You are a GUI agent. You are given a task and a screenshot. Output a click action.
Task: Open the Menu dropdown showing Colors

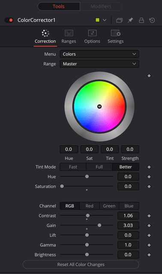pyautogui.click(x=99, y=54)
